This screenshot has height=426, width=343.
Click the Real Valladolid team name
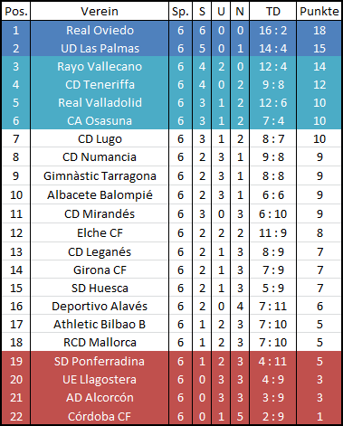100,102
